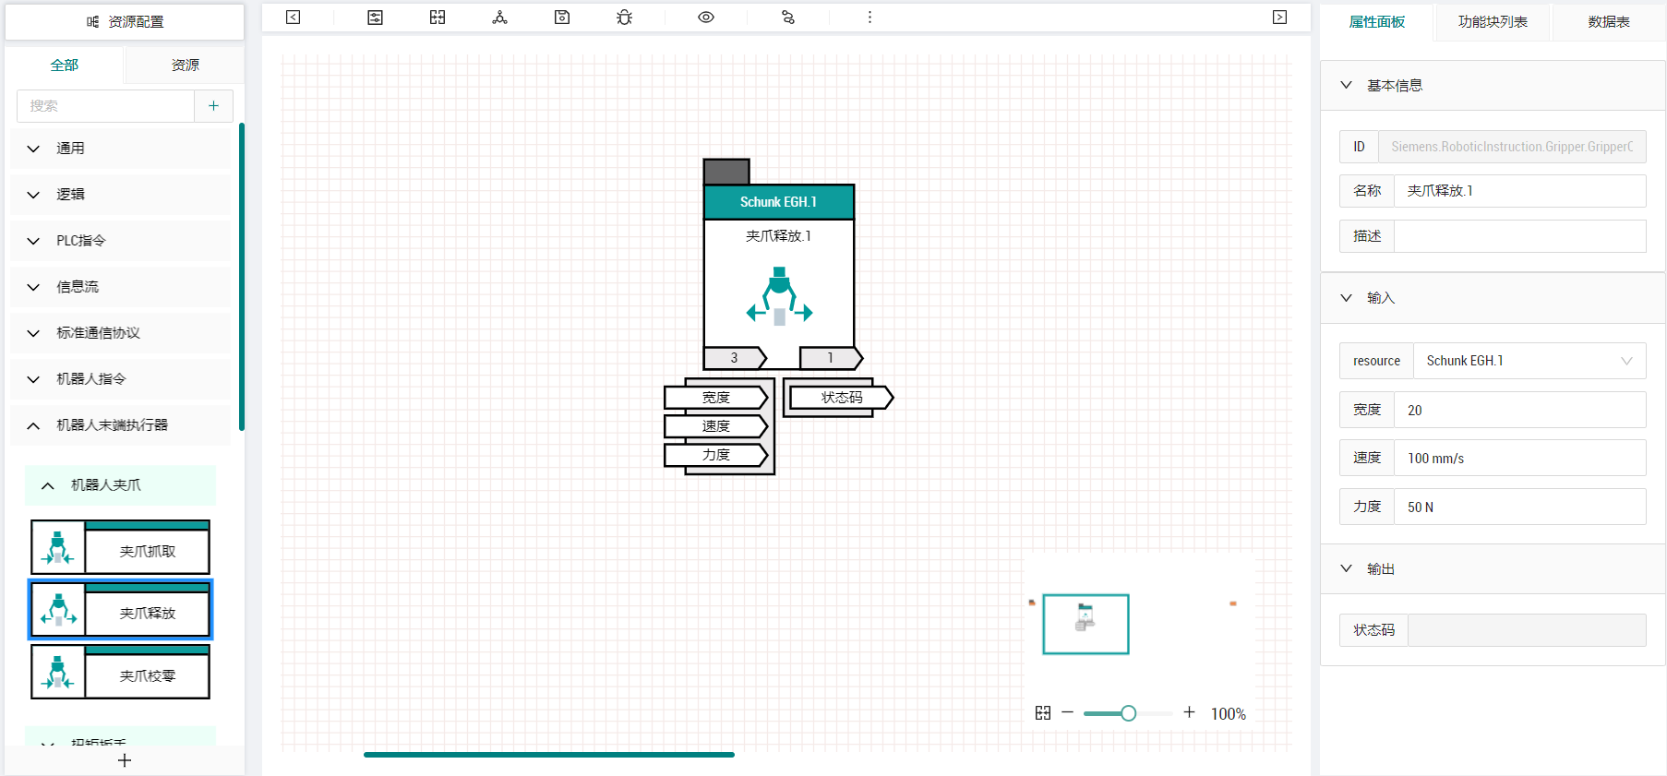
Task: Open the three-dot more options menu
Action: (869, 18)
